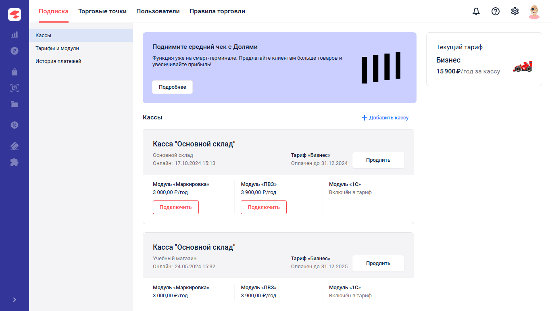Select the Подписка tab
The height and width of the screenshot is (311, 552).
[x=54, y=11]
